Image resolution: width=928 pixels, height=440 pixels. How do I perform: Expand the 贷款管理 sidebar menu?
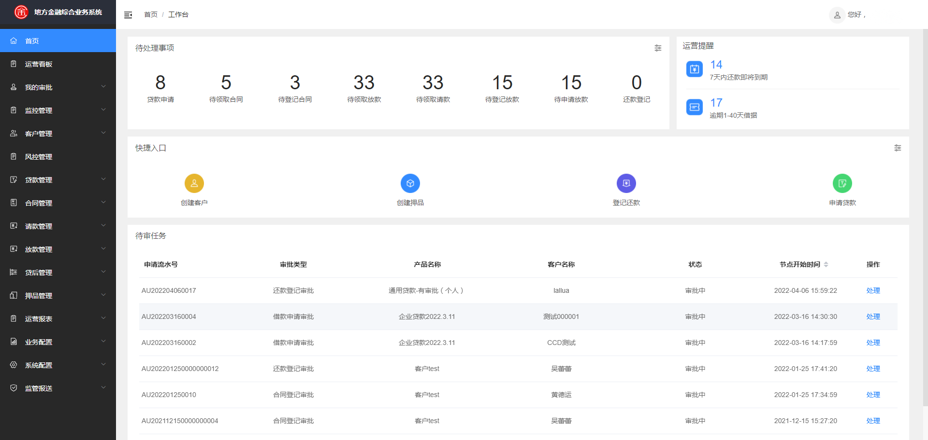[58, 180]
